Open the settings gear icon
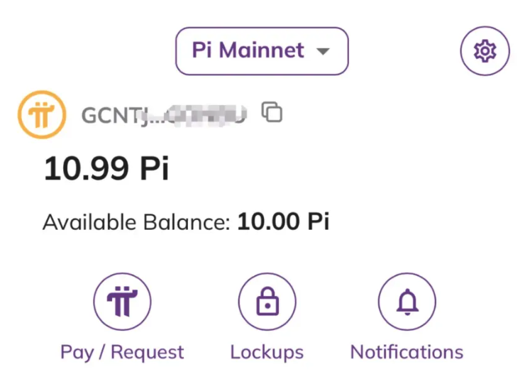 click(x=485, y=51)
